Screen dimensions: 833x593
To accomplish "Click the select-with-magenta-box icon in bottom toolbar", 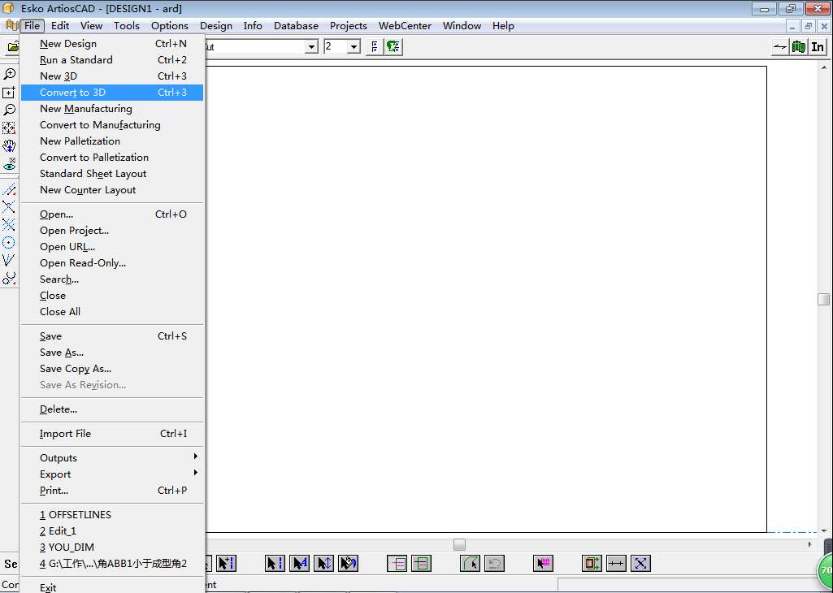I will point(543,563).
